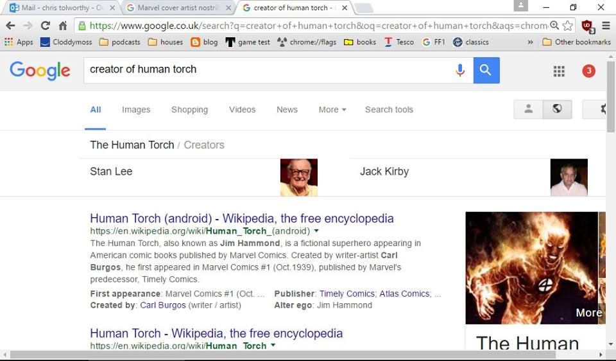Switch to the Images tab
The image size is (616, 361).
pyautogui.click(x=136, y=110)
